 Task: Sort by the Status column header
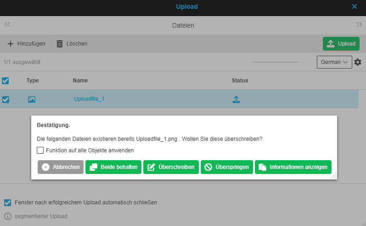coord(240,81)
